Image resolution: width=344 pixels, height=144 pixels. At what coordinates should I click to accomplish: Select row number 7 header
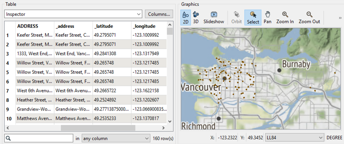(10, 91)
